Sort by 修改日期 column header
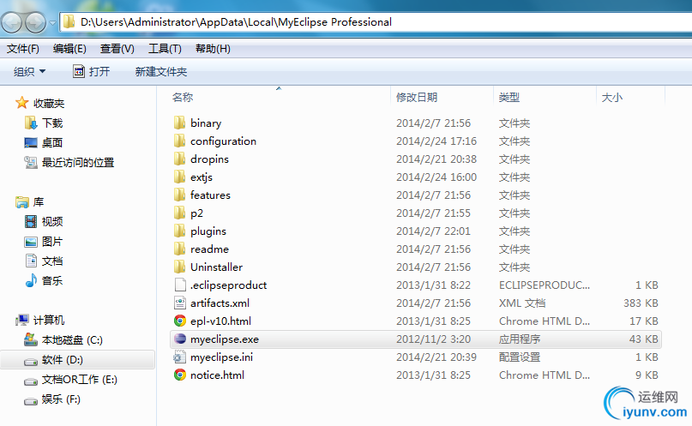The width and height of the screenshot is (692, 426). (416, 97)
